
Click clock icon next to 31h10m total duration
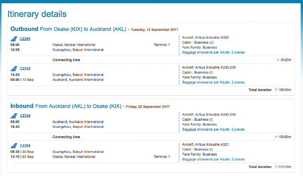[x=276, y=167]
